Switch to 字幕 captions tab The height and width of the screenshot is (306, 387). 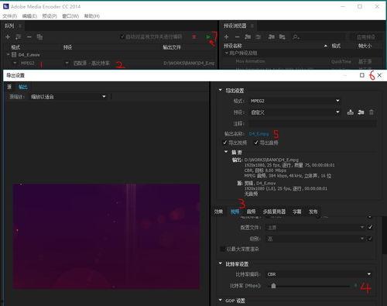(296, 211)
